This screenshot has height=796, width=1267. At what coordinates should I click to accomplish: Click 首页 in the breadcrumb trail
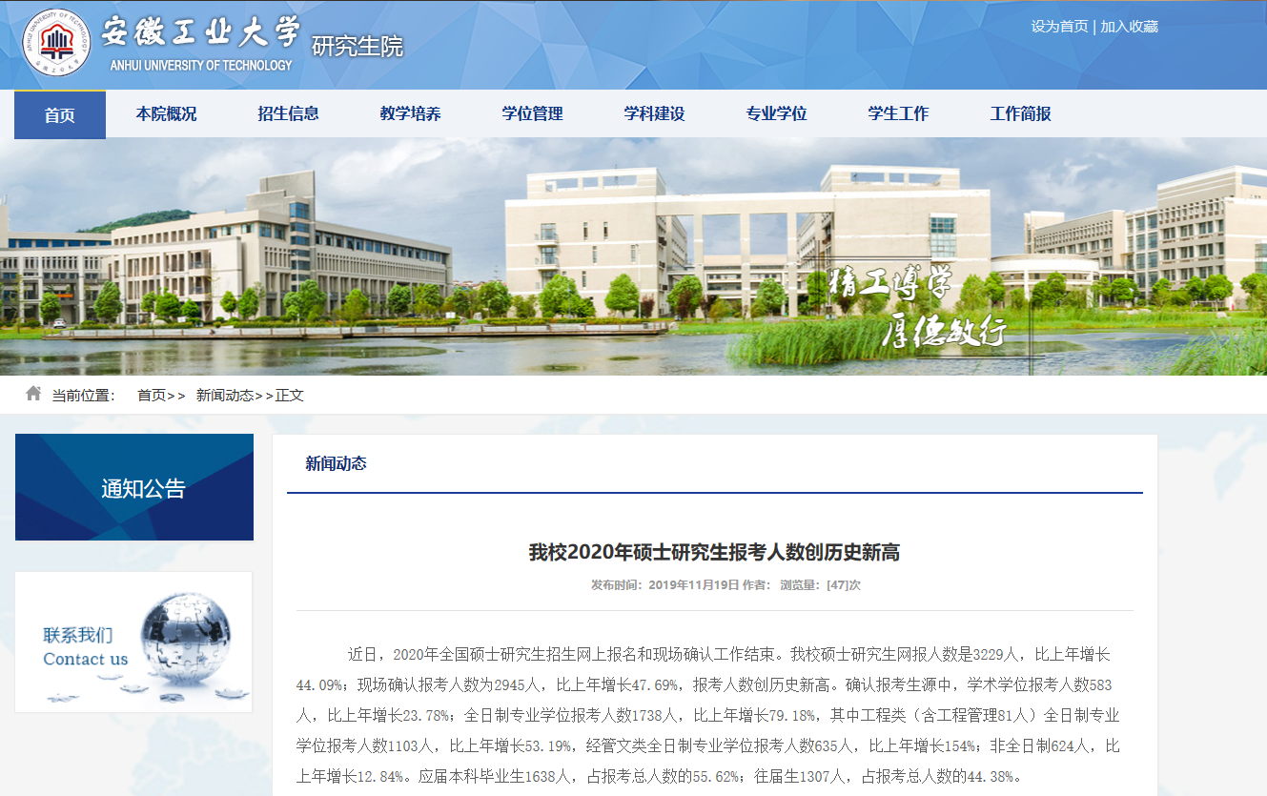coord(152,395)
